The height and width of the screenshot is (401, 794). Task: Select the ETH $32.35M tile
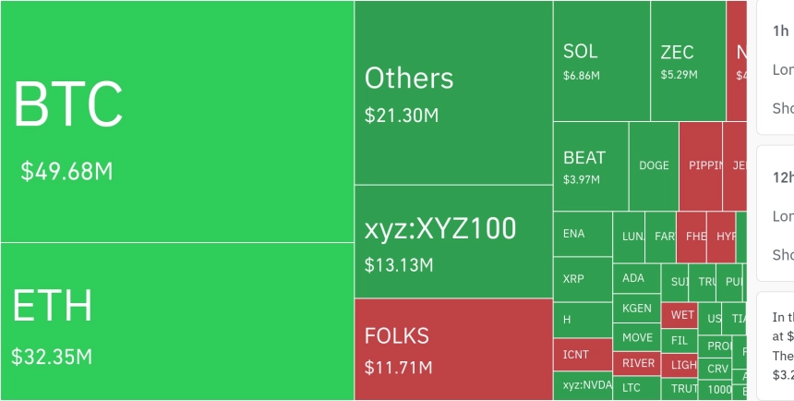point(176,321)
